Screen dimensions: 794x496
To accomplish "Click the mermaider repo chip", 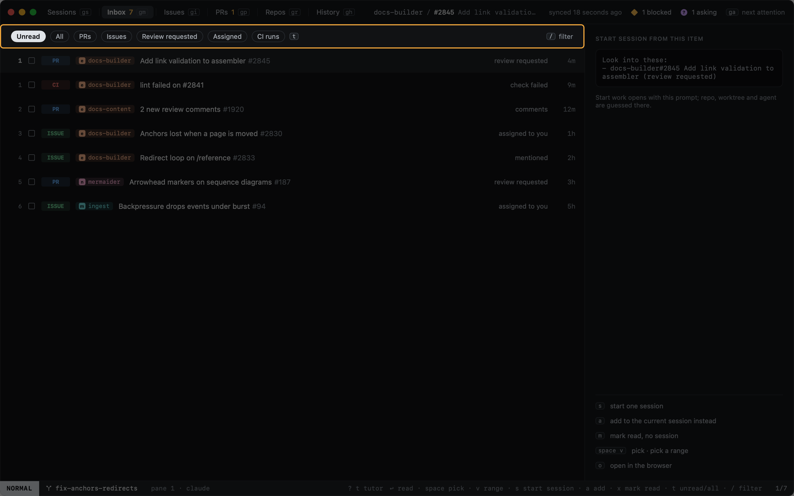I will tap(100, 182).
